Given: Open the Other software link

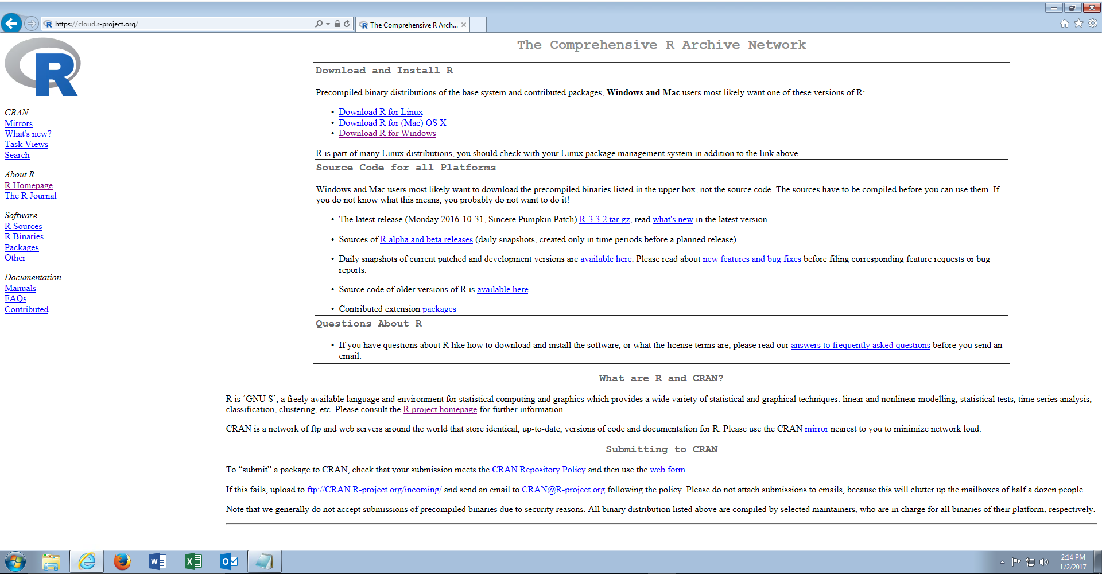Looking at the screenshot, I should click(x=15, y=258).
